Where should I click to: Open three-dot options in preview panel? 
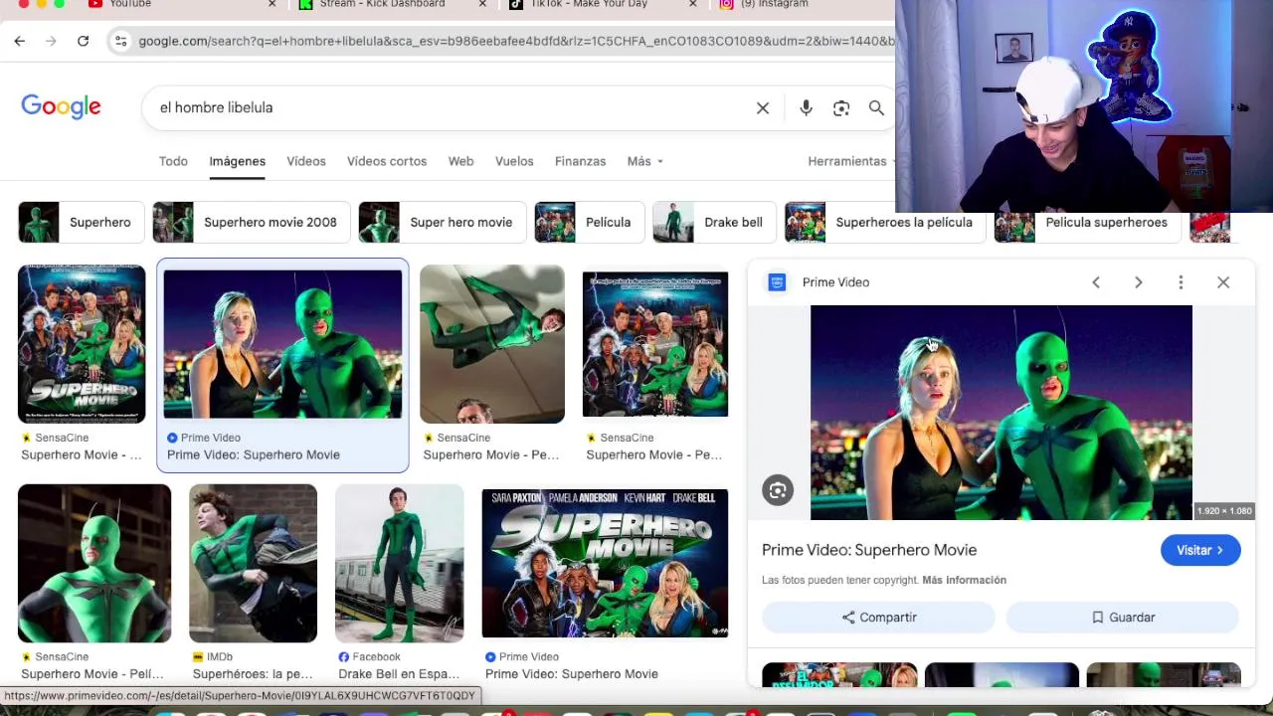(x=1181, y=282)
